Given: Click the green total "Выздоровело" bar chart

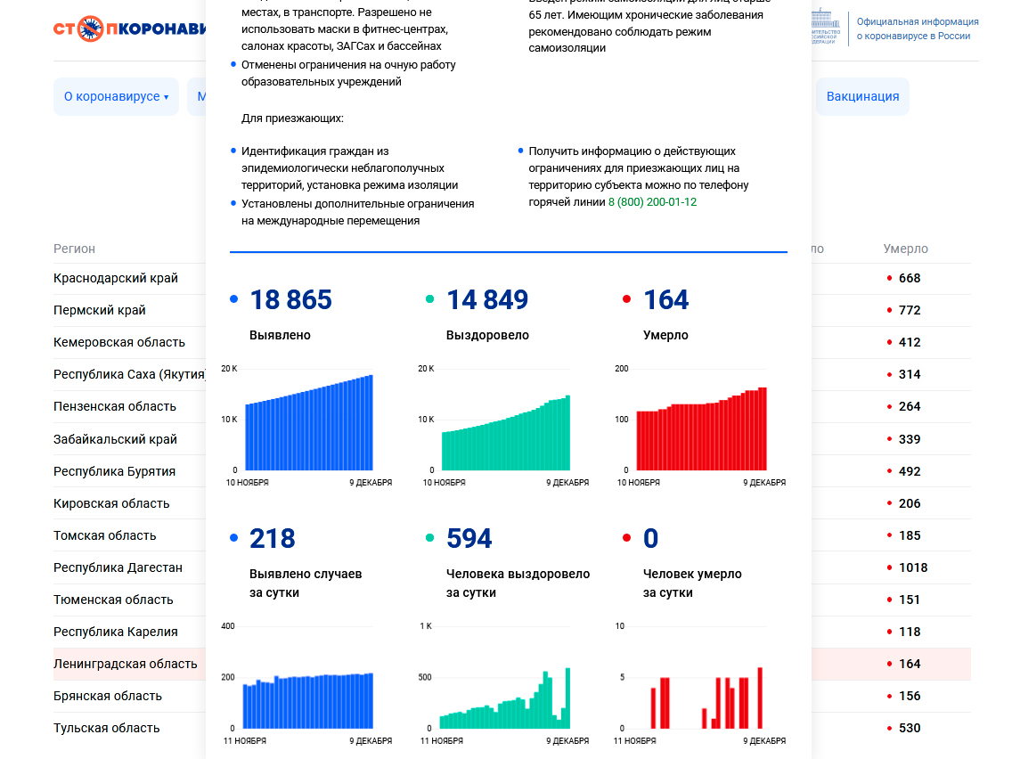Looking at the screenshot, I should 505,428.
